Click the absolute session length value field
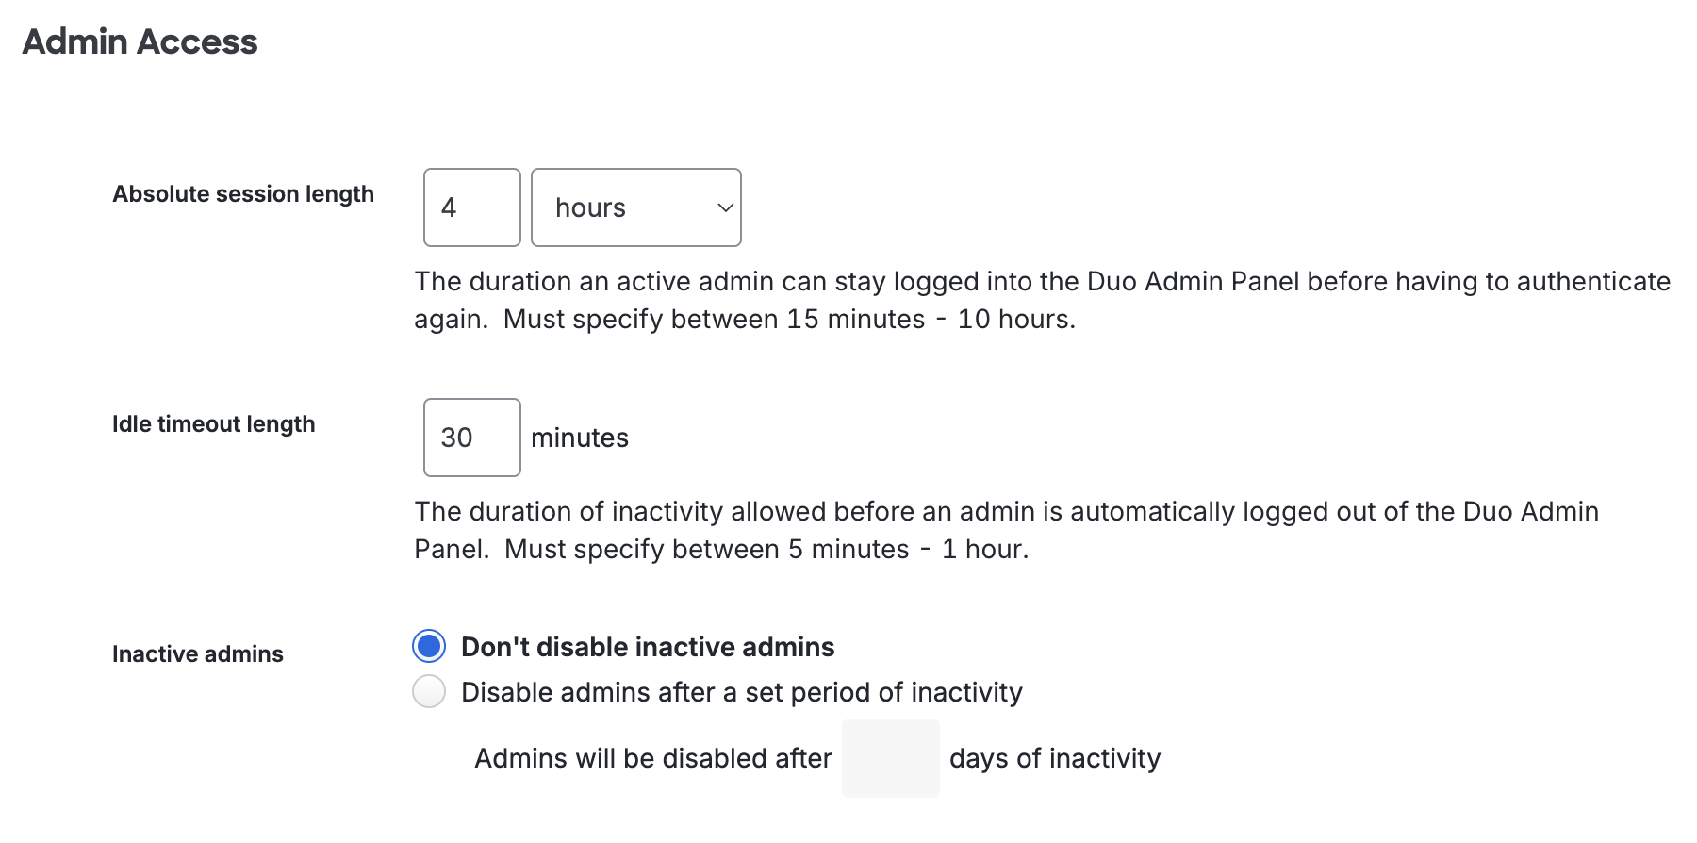Image resolution: width=1697 pixels, height=843 pixels. pos(471,207)
